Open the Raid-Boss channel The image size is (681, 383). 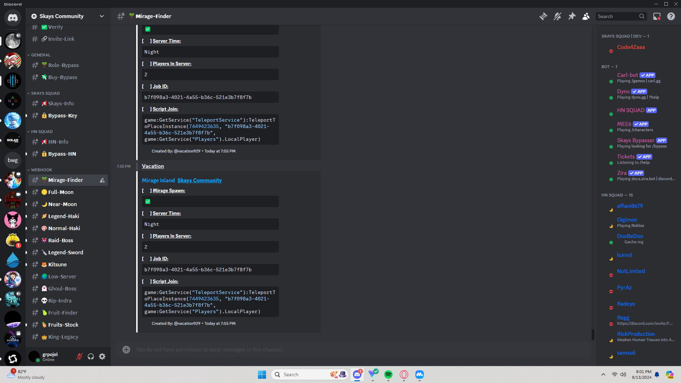pyautogui.click(x=68, y=240)
